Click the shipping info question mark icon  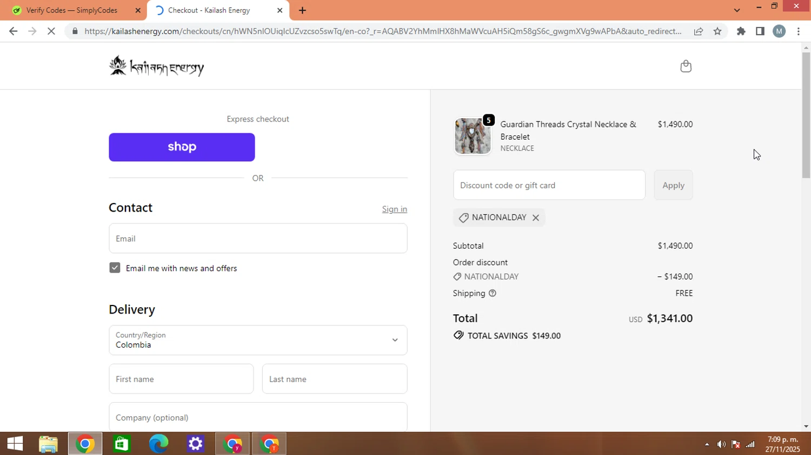[492, 293]
